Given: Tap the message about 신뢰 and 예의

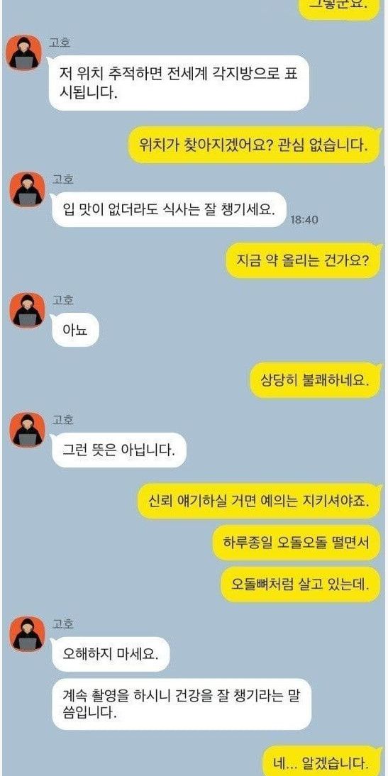Looking at the screenshot, I should click(260, 501).
